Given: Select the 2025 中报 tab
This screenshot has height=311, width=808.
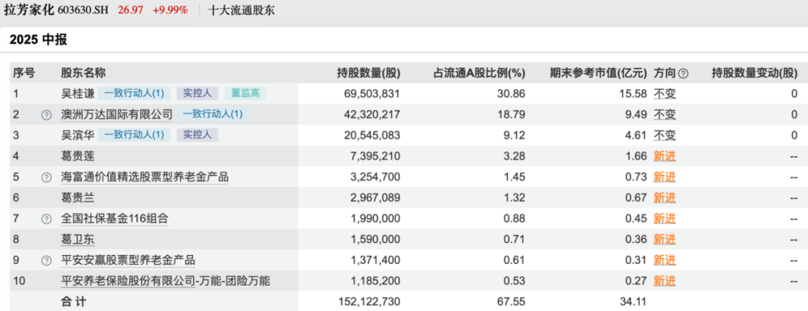Looking at the screenshot, I should [x=38, y=40].
